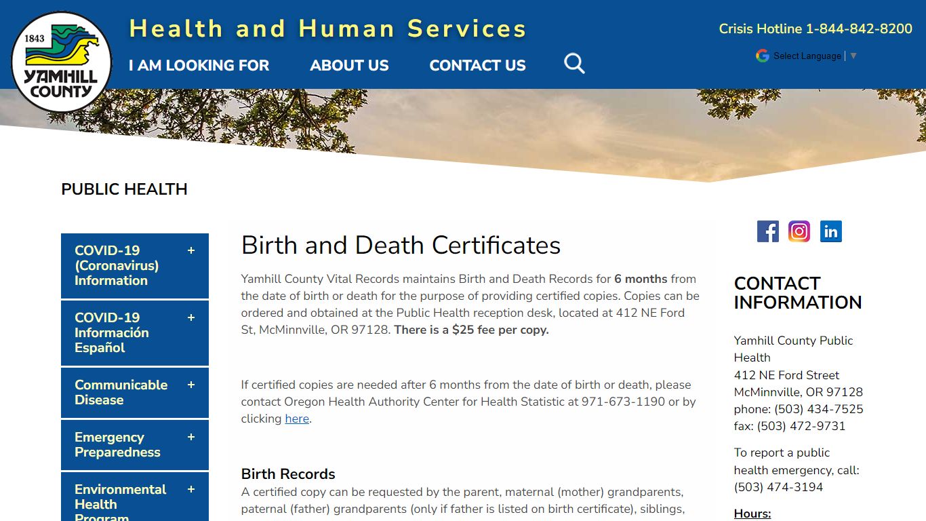This screenshot has height=521, width=926.
Task: Click the PUBLIC HEALTH section heading
Action: pos(124,189)
